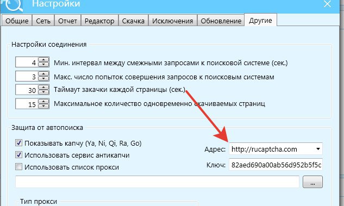The image size is (344, 206).
Task: Close the Настройки window
Action: pos(327,4)
